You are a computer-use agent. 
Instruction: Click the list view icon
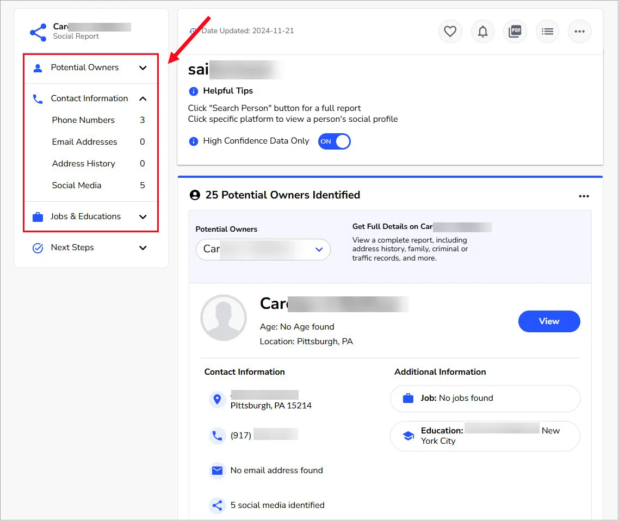coord(547,32)
